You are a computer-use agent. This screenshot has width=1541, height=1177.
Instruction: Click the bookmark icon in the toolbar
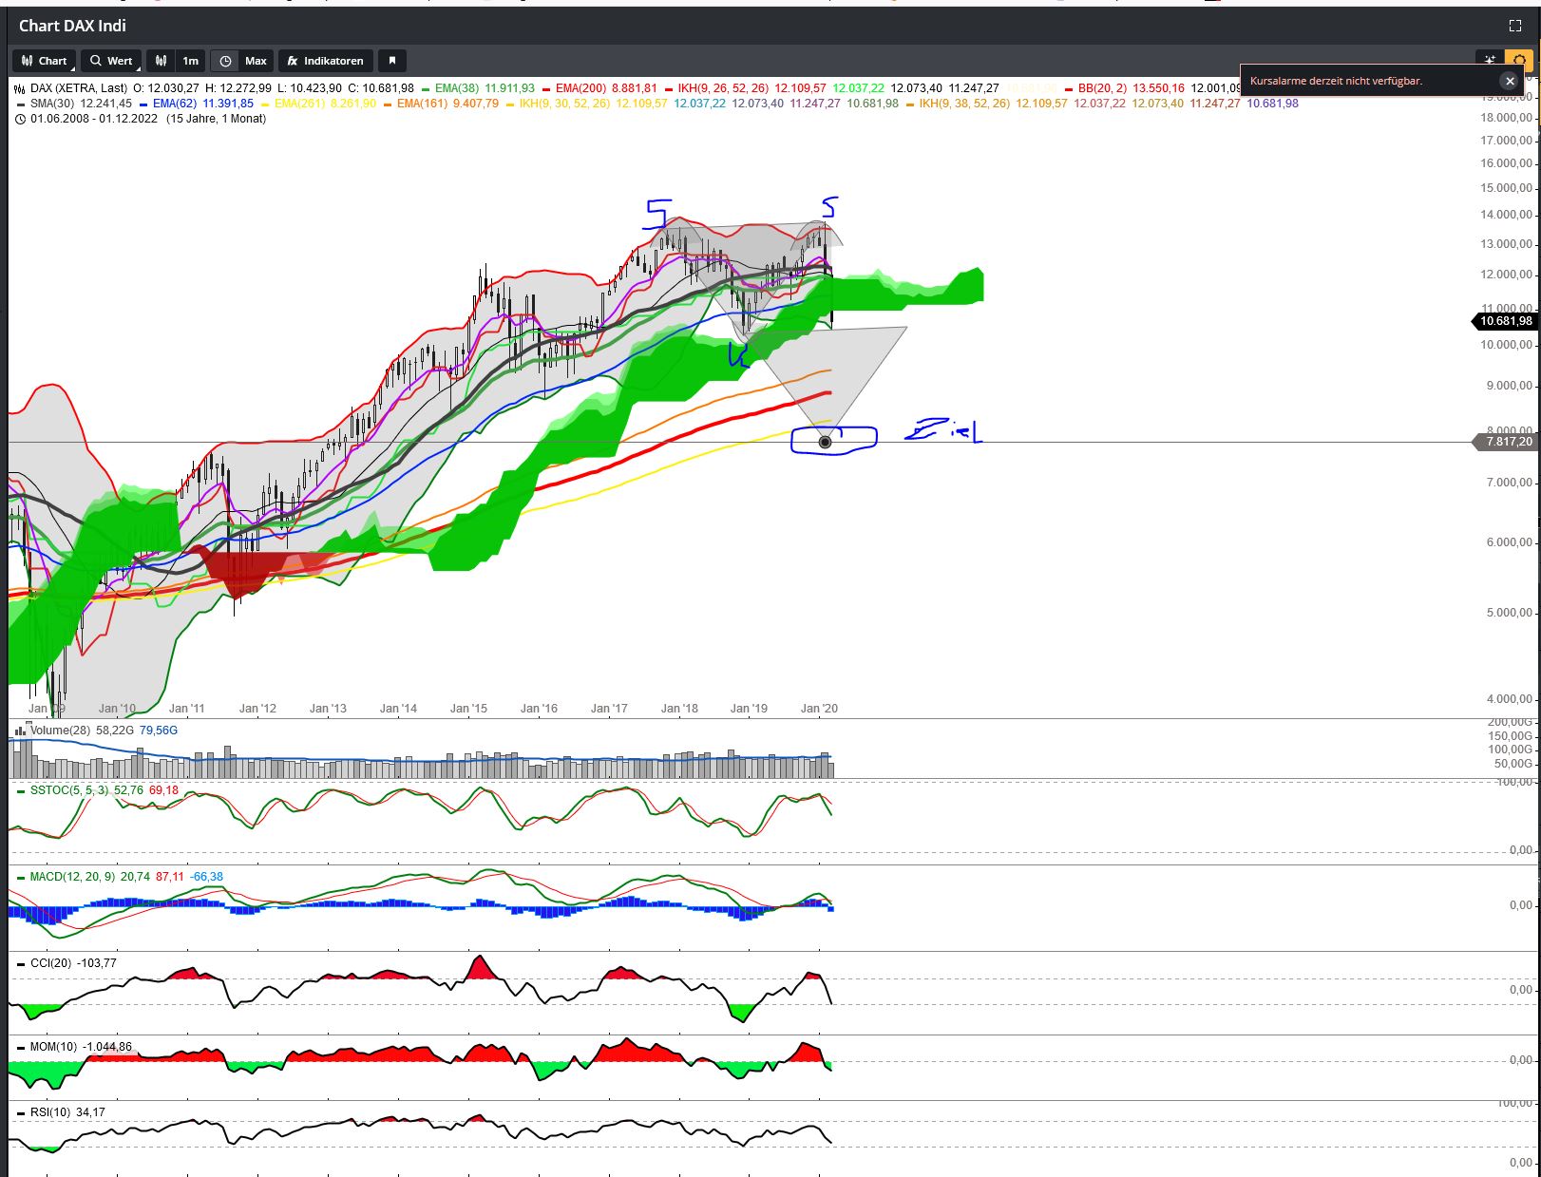[x=392, y=61]
